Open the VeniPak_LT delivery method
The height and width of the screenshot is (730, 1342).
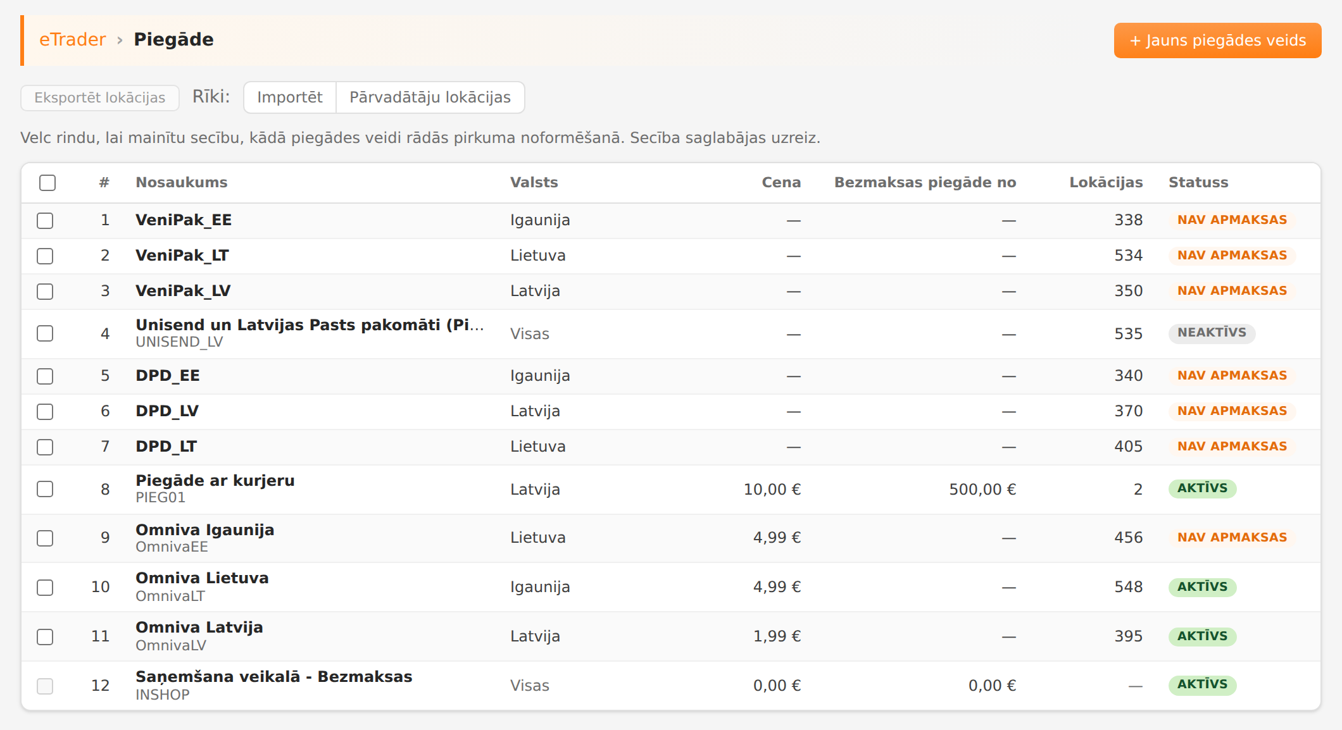[182, 256]
